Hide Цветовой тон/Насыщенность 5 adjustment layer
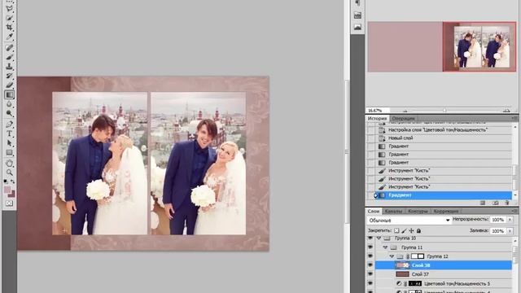Viewport: 521px width, 293px height. coord(370,283)
